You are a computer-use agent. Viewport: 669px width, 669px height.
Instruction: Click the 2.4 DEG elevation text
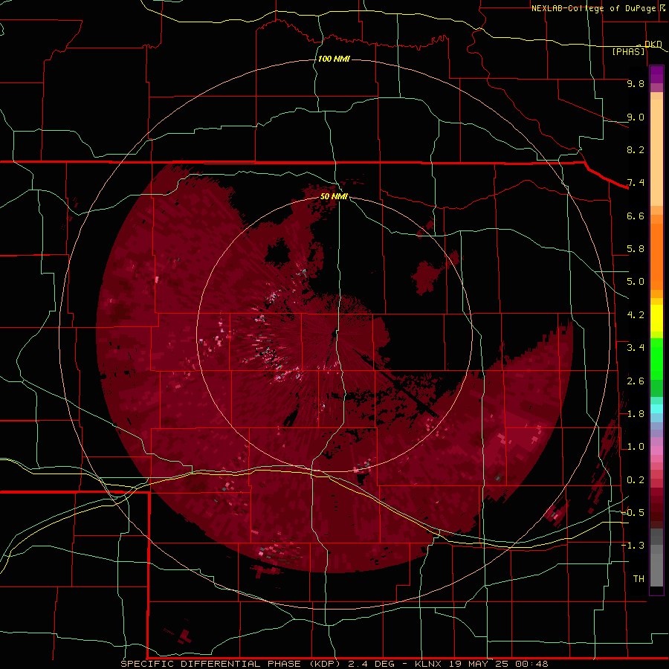pyautogui.click(x=372, y=664)
